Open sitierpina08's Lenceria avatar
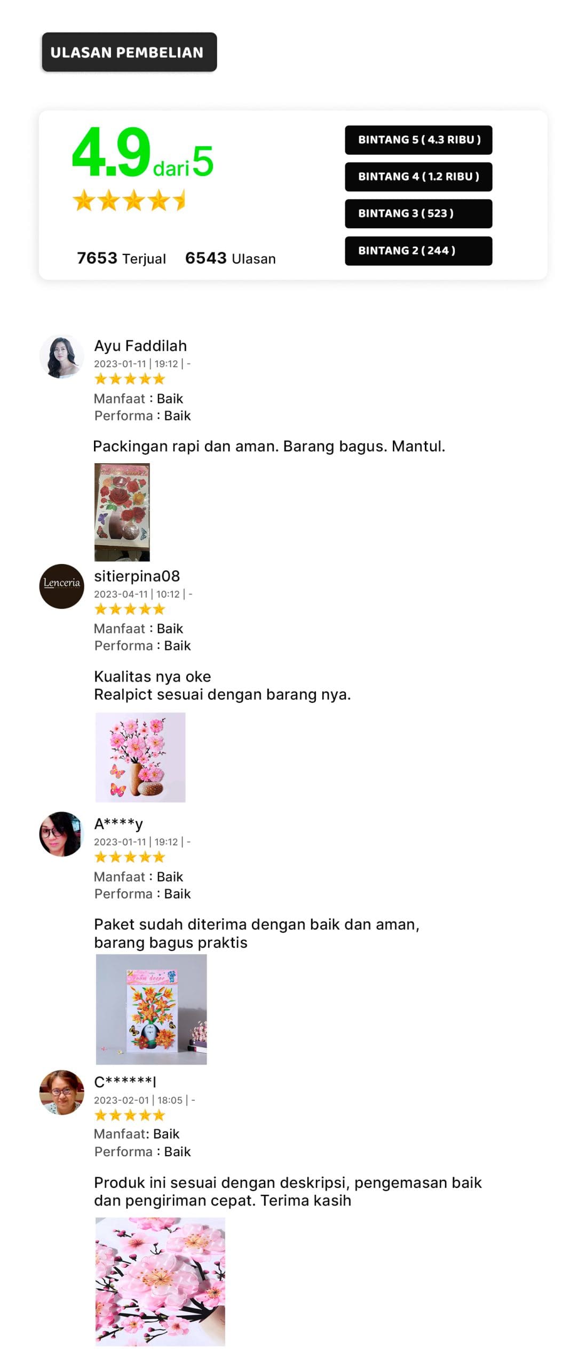Image resolution: width=586 pixels, height=1366 pixels. click(x=61, y=586)
